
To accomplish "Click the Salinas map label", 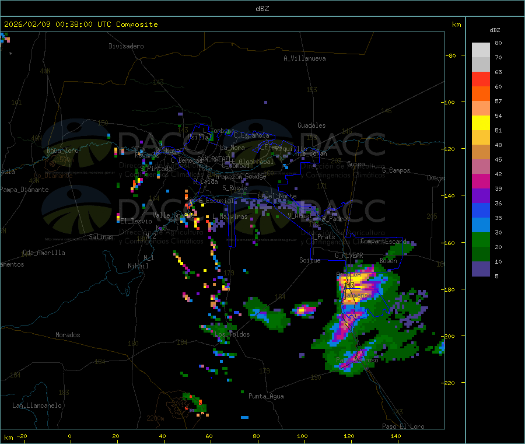I will [101, 237].
